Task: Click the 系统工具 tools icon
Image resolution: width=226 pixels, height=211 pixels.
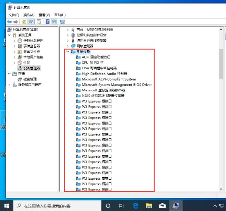Action: tap(14, 35)
